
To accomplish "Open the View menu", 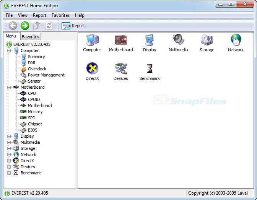I will [x=23, y=15].
